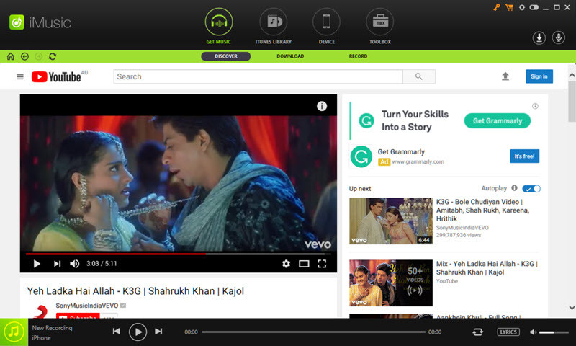Image resolution: width=576 pixels, height=346 pixels.
Task: Open YouTube hamburger menu
Action: 20,76
